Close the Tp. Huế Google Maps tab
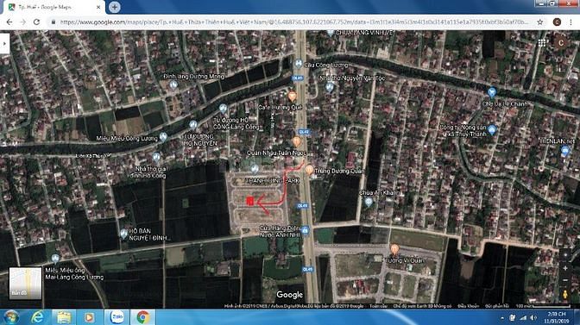This screenshot has height=325, width=580. coord(98,7)
